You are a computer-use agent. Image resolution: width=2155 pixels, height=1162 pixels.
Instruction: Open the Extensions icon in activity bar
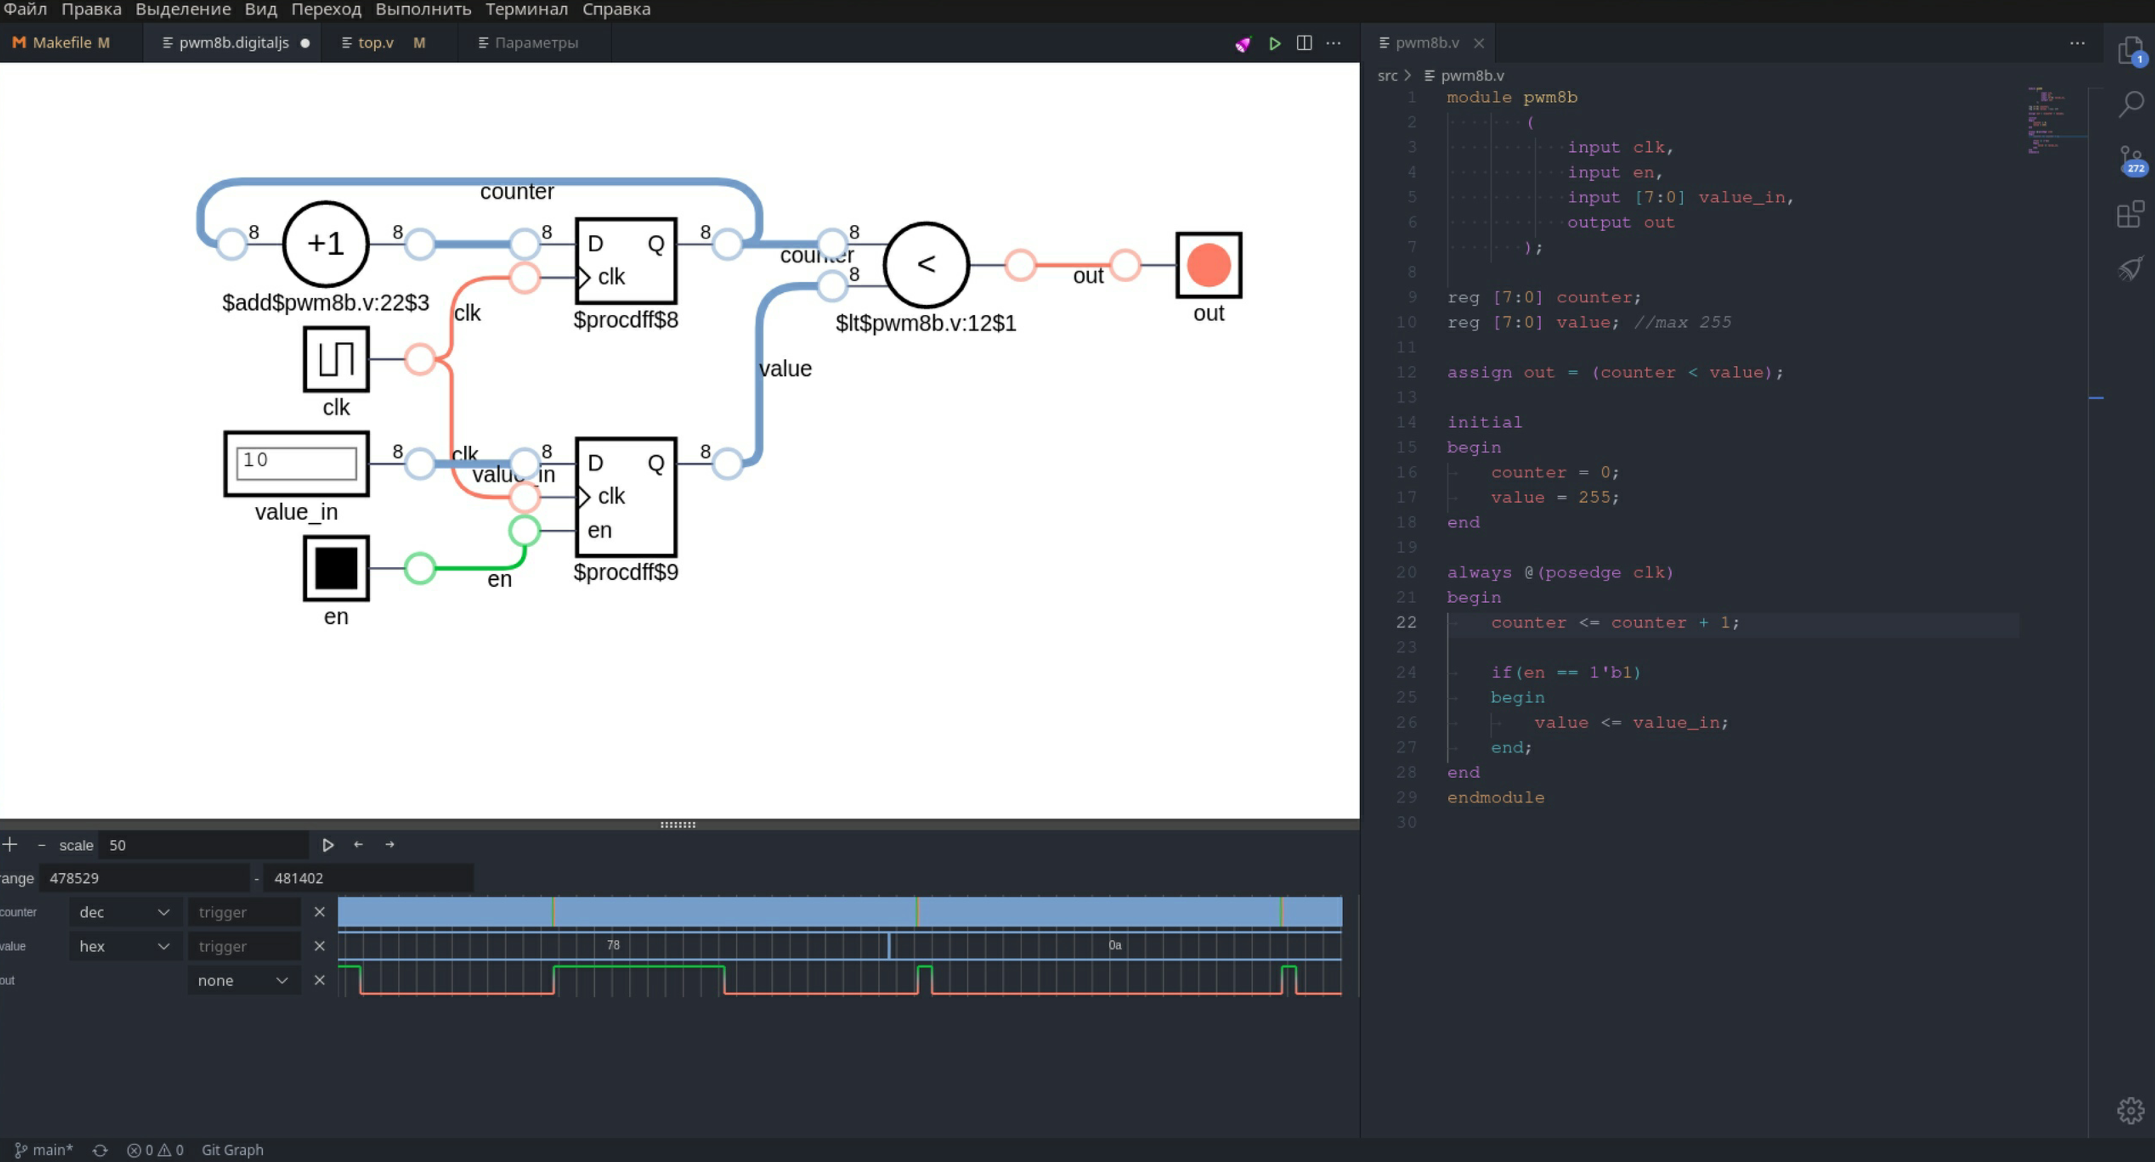(2131, 215)
